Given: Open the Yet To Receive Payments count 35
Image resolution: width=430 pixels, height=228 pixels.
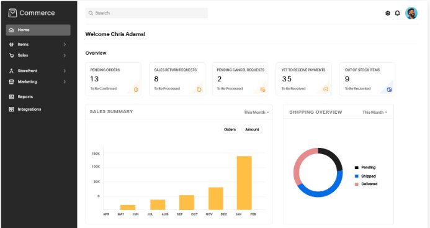Looking at the screenshot, I should click(287, 79).
